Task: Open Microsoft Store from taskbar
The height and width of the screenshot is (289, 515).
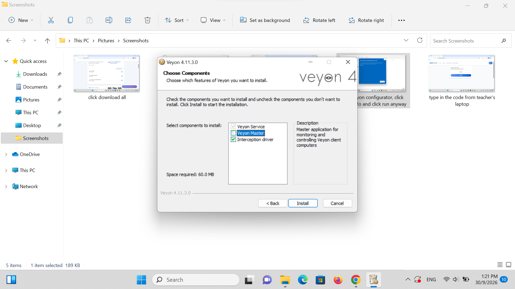Action: coord(321,280)
